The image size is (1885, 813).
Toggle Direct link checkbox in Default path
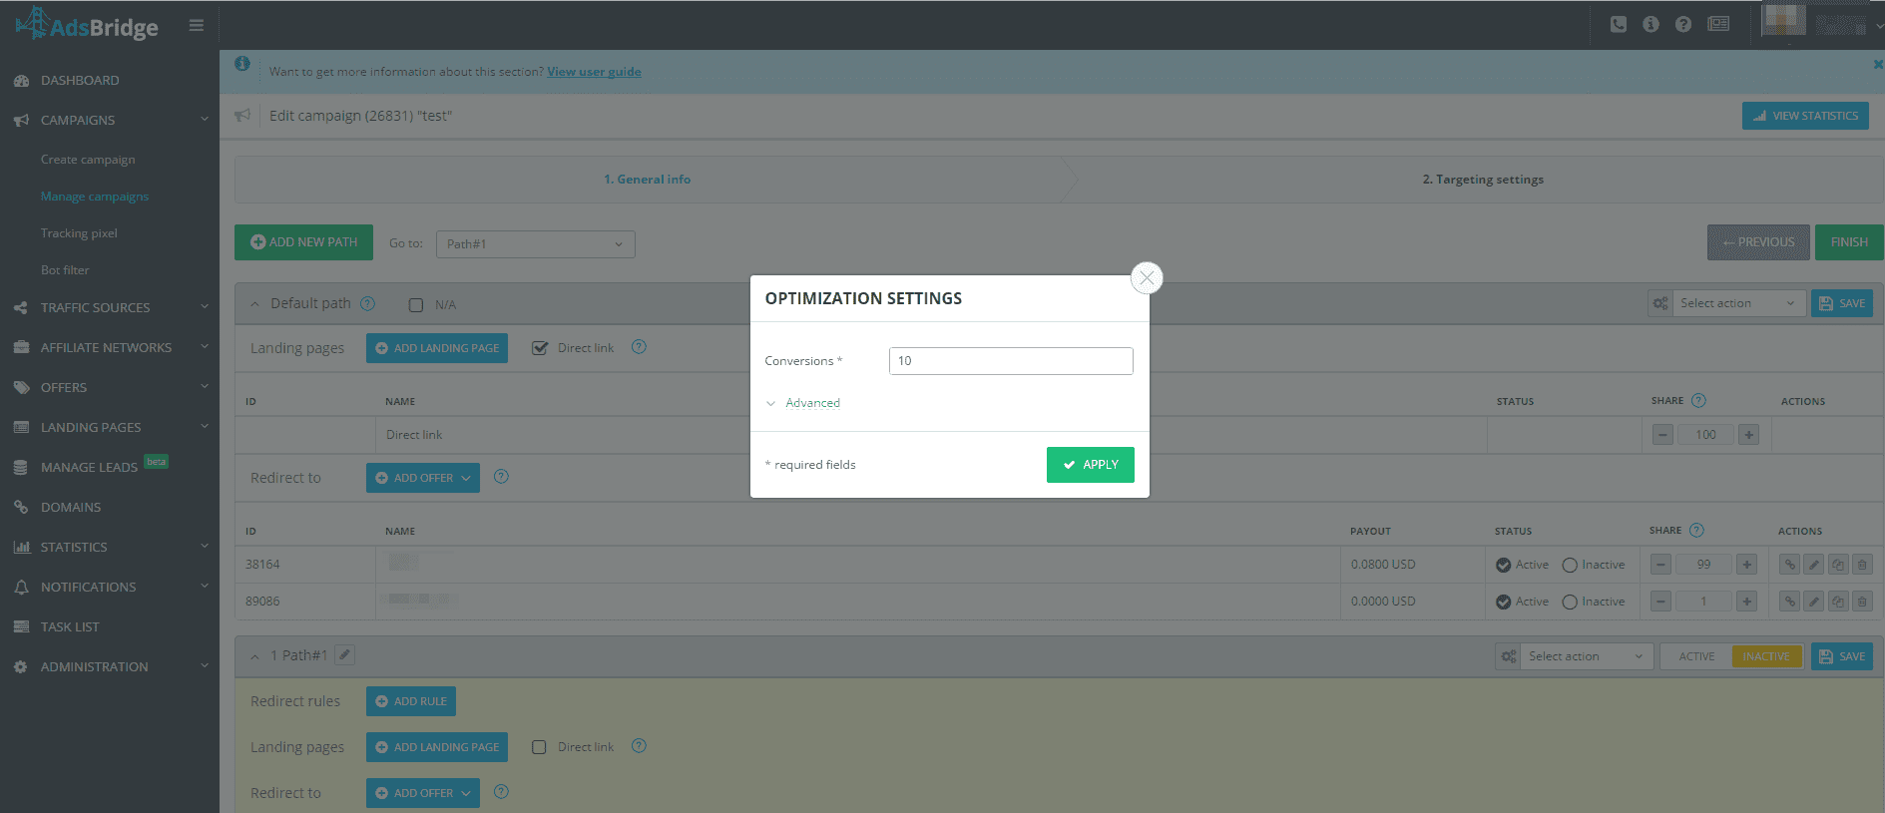(x=540, y=348)
